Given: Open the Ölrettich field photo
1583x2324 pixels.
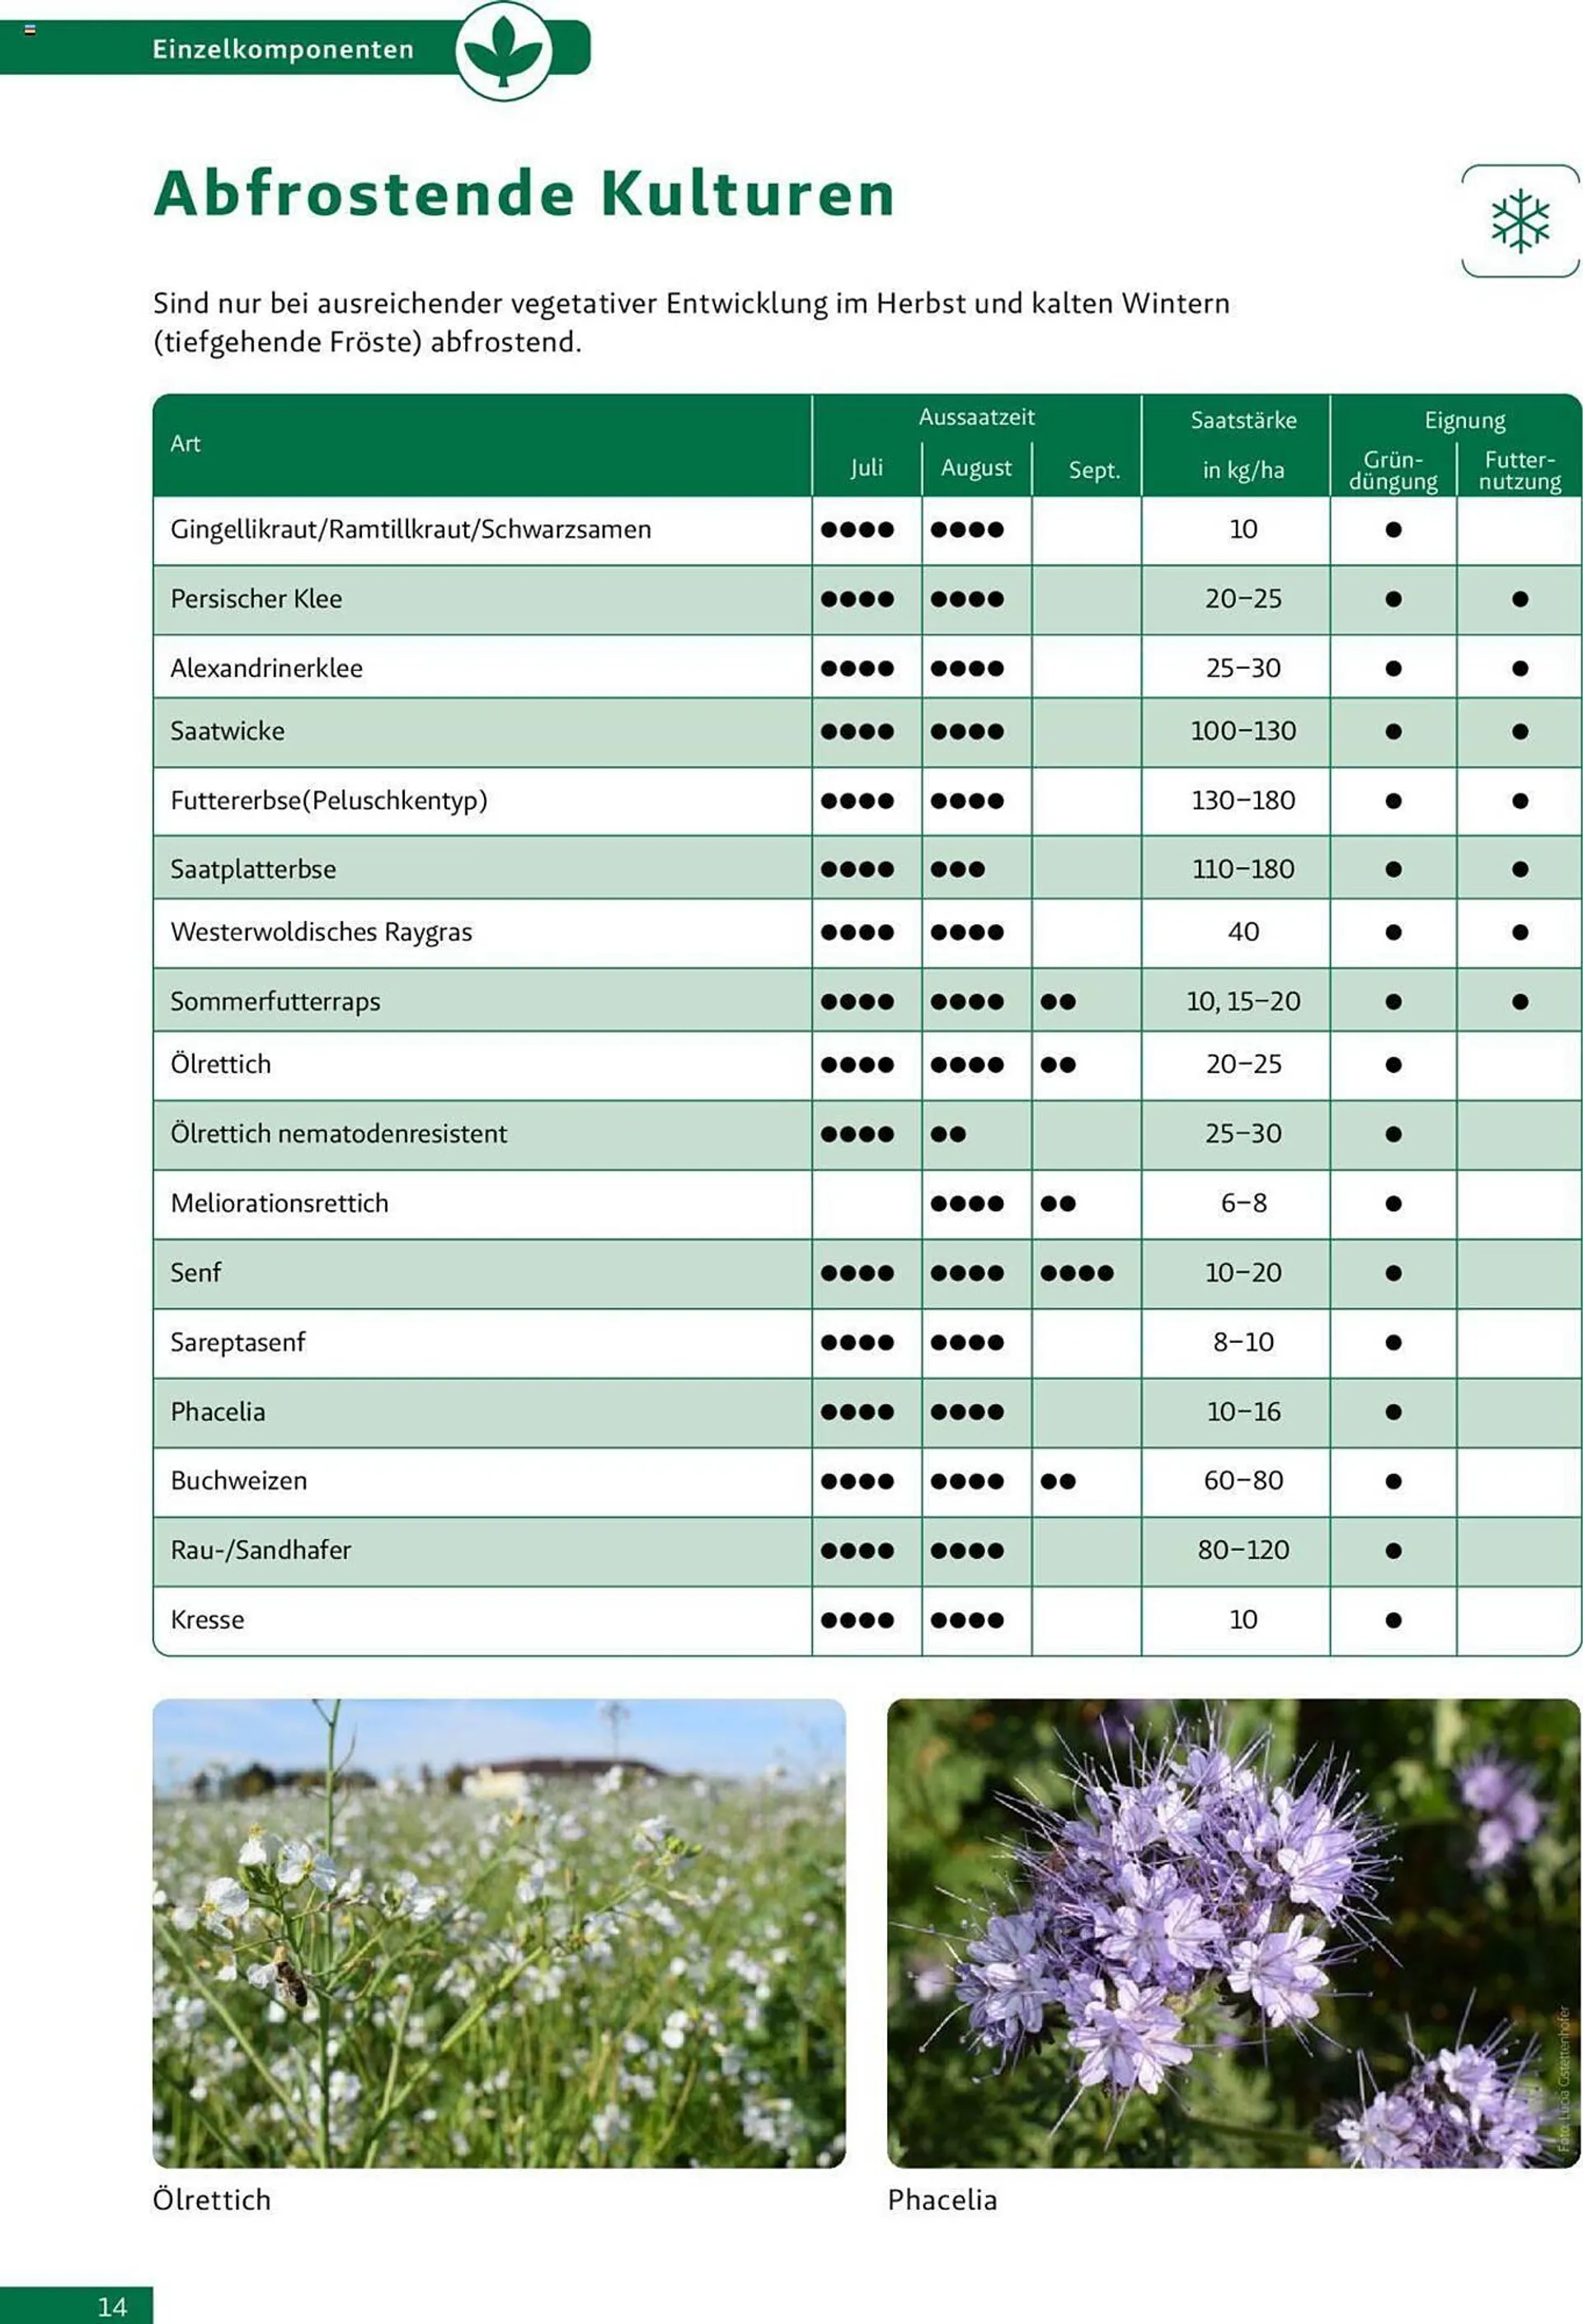Looking at the screenshot, I should pyautogui.click(x=499, y=1932).
